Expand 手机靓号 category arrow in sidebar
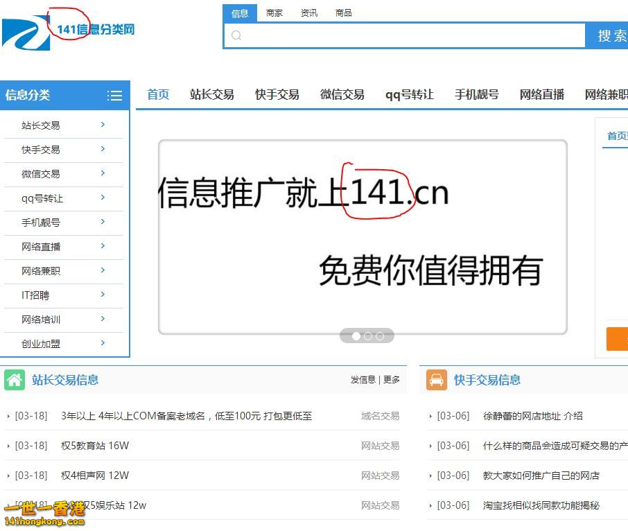This screenshot has width=628, height=531. 103,221
